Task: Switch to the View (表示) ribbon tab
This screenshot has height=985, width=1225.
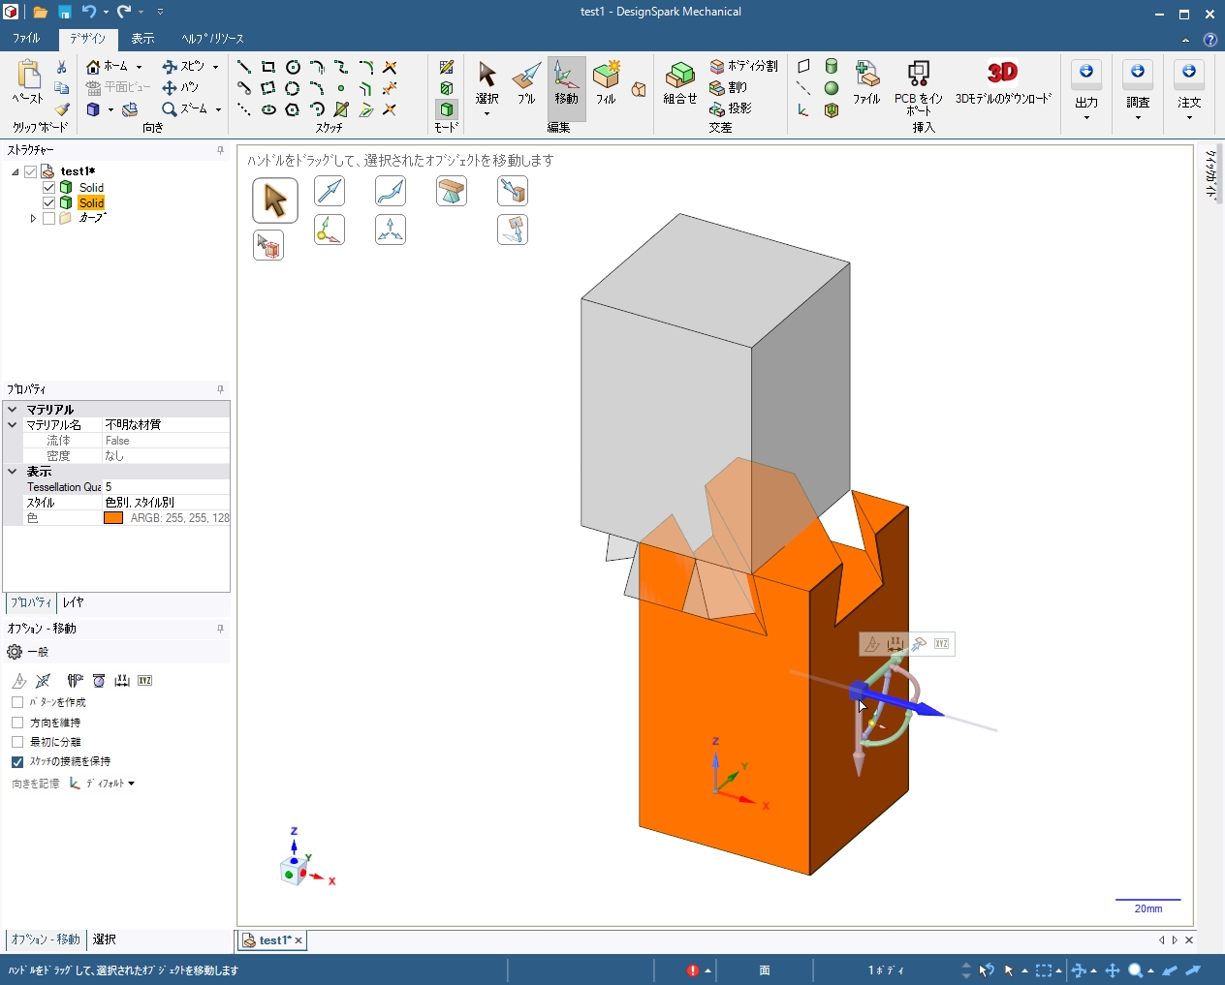Action: point(142,39)
